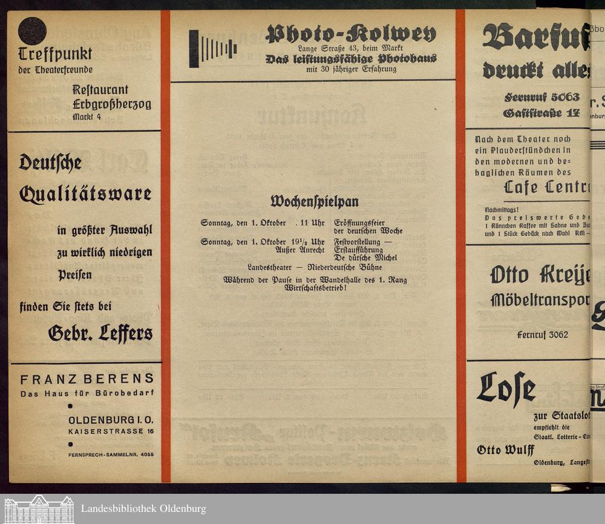Click the left red vertical divider stripe

click(165, 242)
